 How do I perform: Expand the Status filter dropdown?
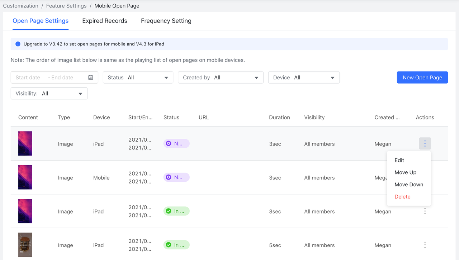[x=138, y=77]
